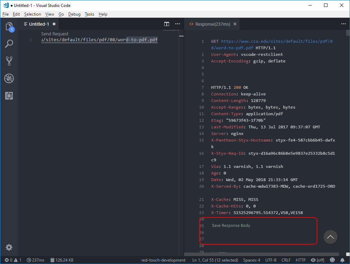Open notifications bell in status bar
Screen dimensions: 350x264
342,260
